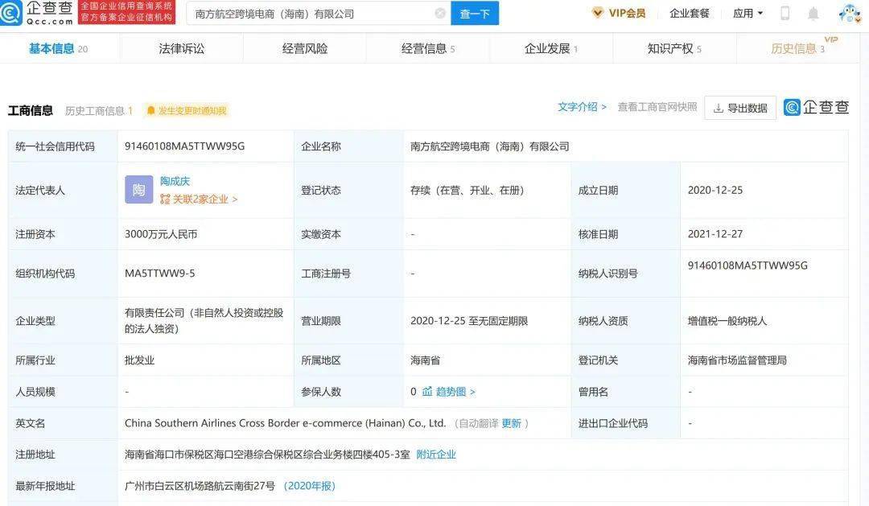This screenshot has width=869, height=506.
Task: Expand 文字介绍 section
Action: 582,107
